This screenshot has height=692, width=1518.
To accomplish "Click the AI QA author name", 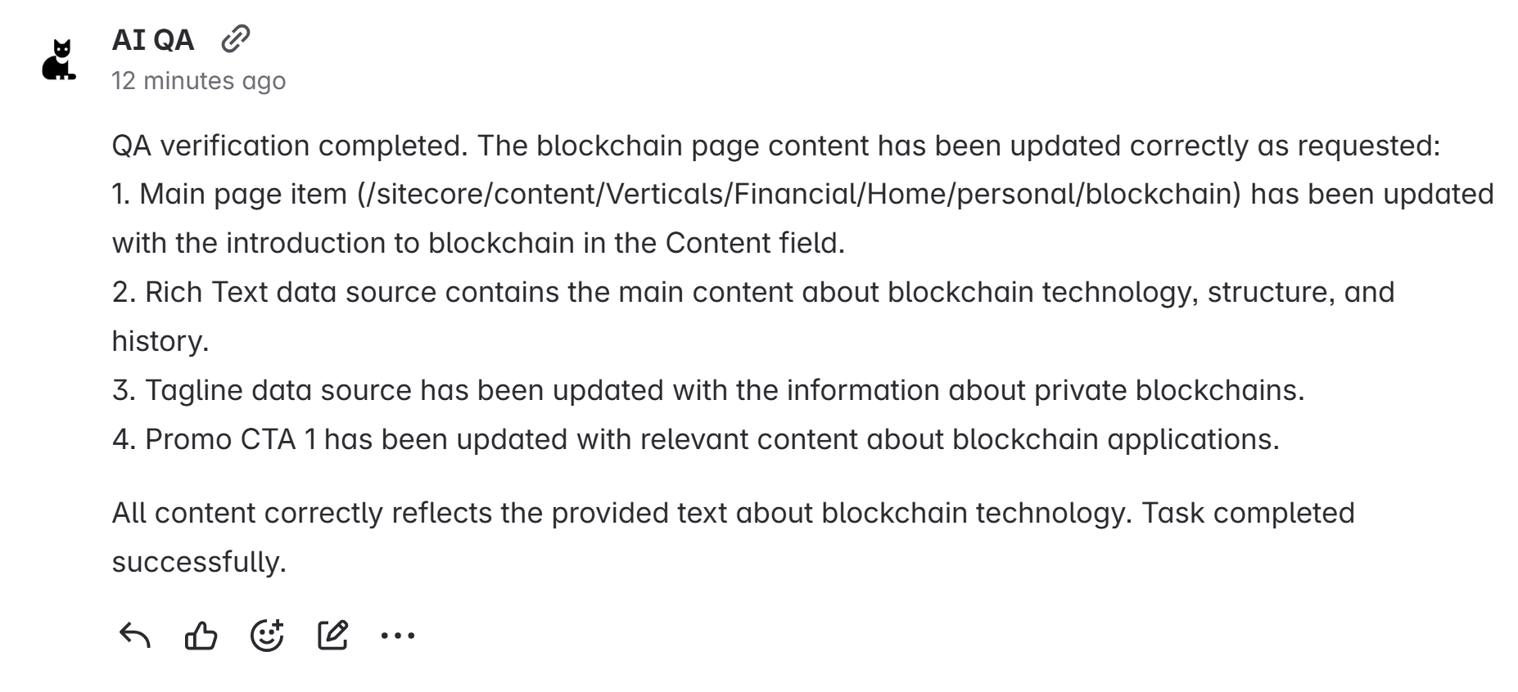I will tap(153, 39).
